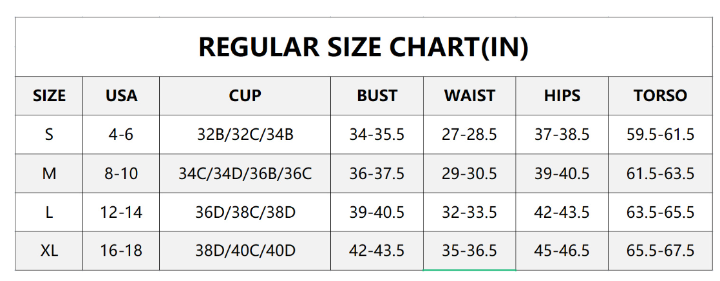
Task: Select the SIZE column header
Action: [49, 96]
